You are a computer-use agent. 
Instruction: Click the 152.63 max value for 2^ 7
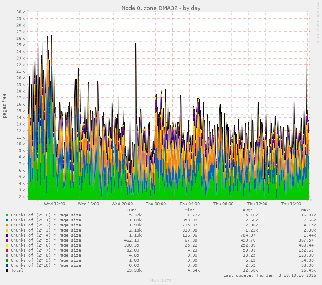point(306,250)
